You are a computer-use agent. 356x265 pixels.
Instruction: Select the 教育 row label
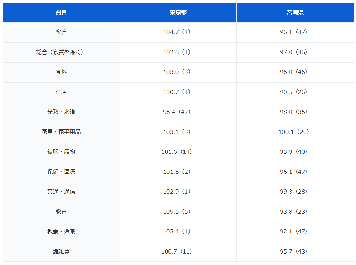[61, 211]
